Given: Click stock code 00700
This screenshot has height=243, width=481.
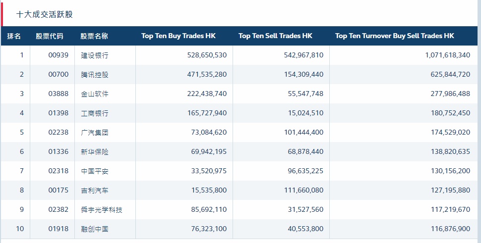Looking at the screenshot, I should (x=59, y=75).
